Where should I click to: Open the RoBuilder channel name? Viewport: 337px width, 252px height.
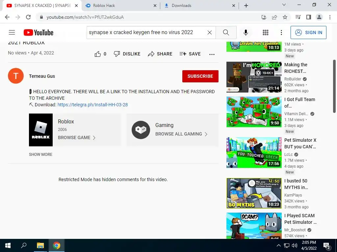click(x=293, y=79)
